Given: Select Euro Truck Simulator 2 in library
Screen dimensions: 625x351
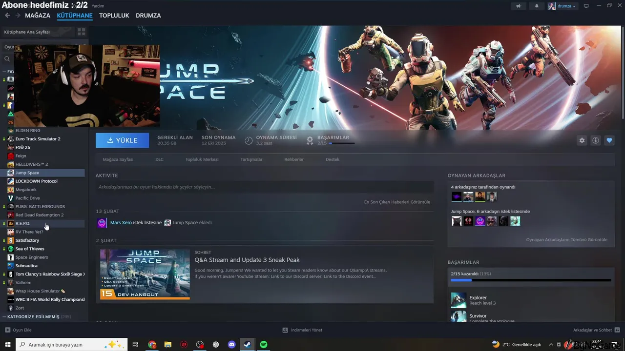Looking at the screenshot, I should click(x=38, y=139).
